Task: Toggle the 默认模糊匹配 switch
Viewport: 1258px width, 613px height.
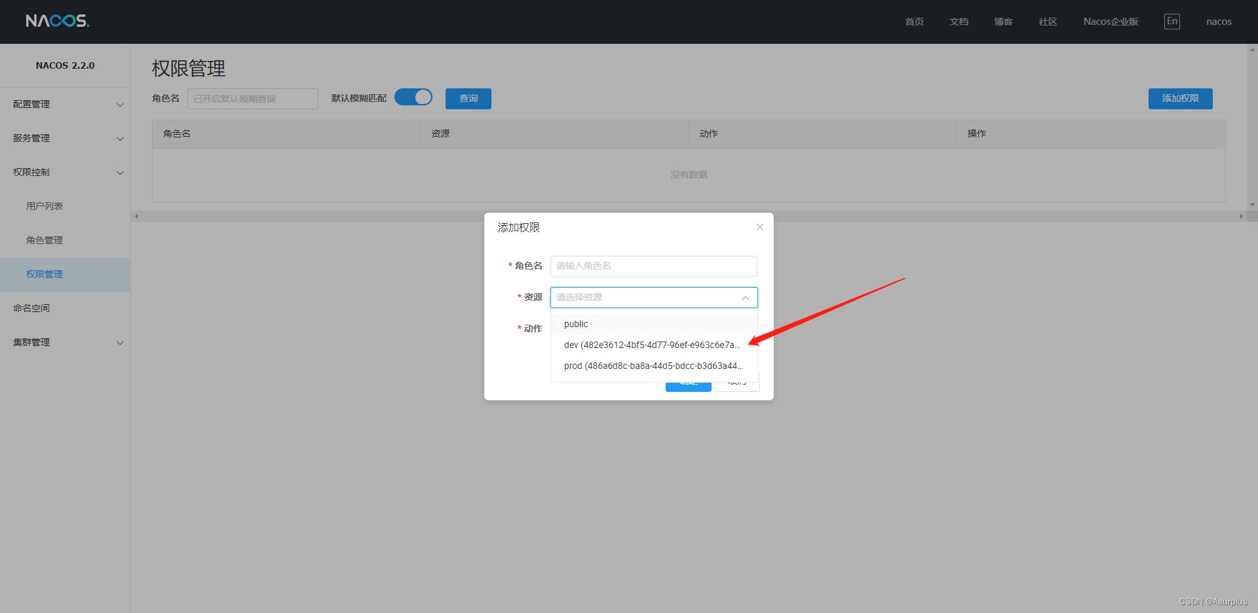Action: tap(413, 97)
